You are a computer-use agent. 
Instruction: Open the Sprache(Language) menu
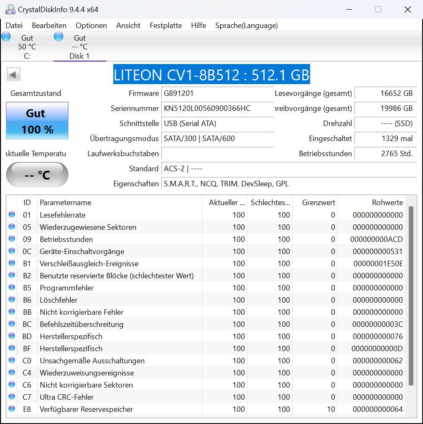pos(246,26)
